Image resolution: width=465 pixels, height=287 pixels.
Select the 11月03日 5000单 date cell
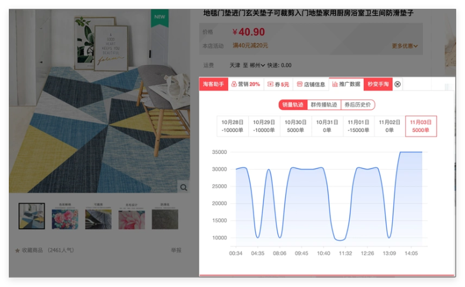pos(421,126)
